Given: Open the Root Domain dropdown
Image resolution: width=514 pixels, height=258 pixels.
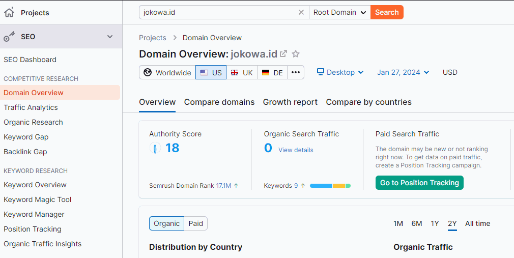Looking at the screenshot, I should click(x=339, y=12).
